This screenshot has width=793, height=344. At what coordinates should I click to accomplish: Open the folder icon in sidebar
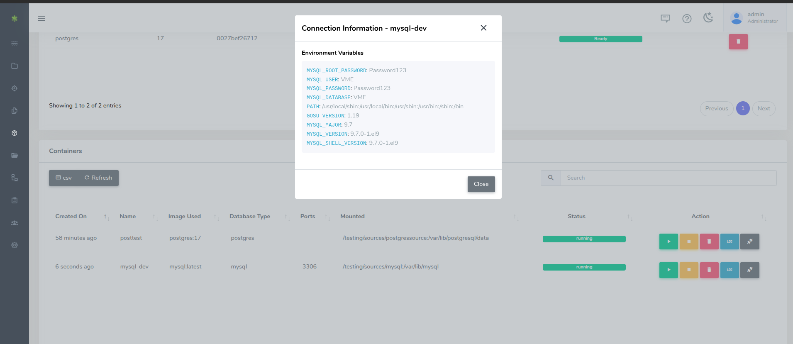(x=15, y=66)
